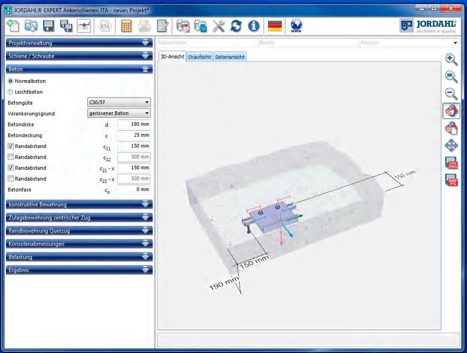Click the save-as double floppy icon
Screen dimensions: 467x353
[66, 26]
